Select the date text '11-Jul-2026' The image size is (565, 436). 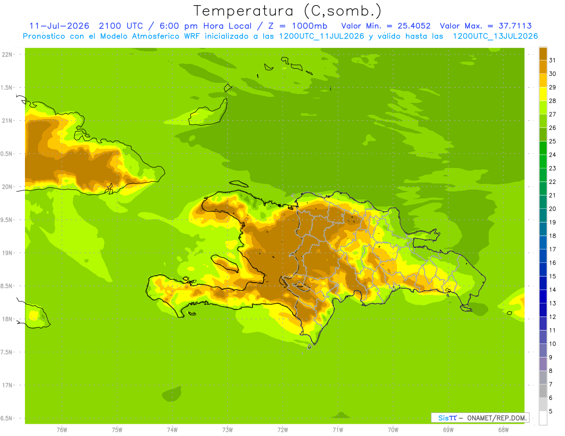pyautogui.click(x=59, y=26)
